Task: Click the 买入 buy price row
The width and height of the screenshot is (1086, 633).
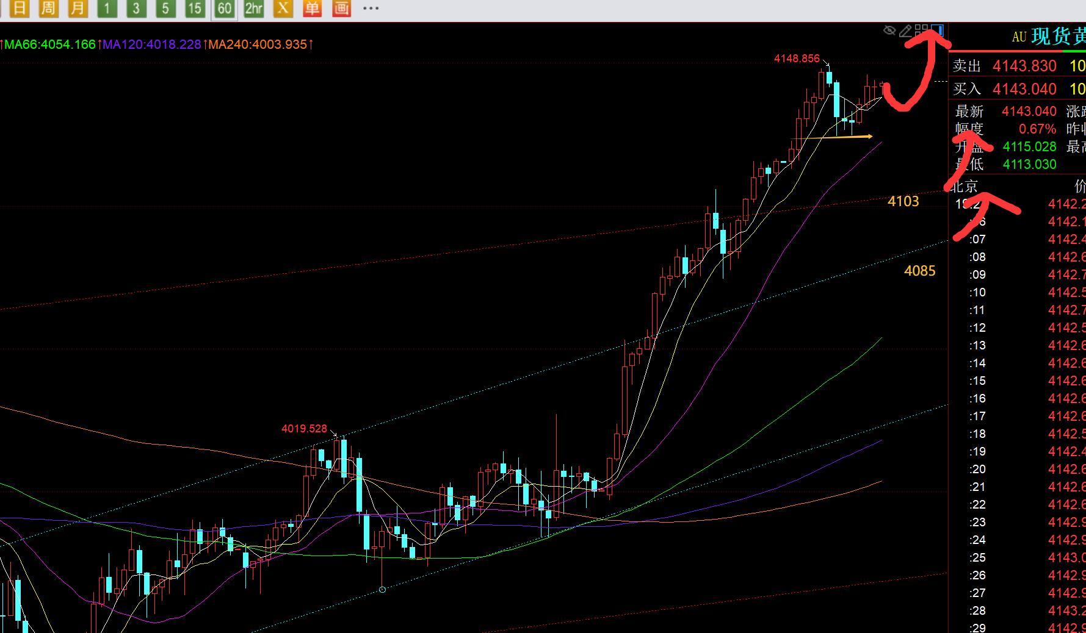Action: 1016,89
